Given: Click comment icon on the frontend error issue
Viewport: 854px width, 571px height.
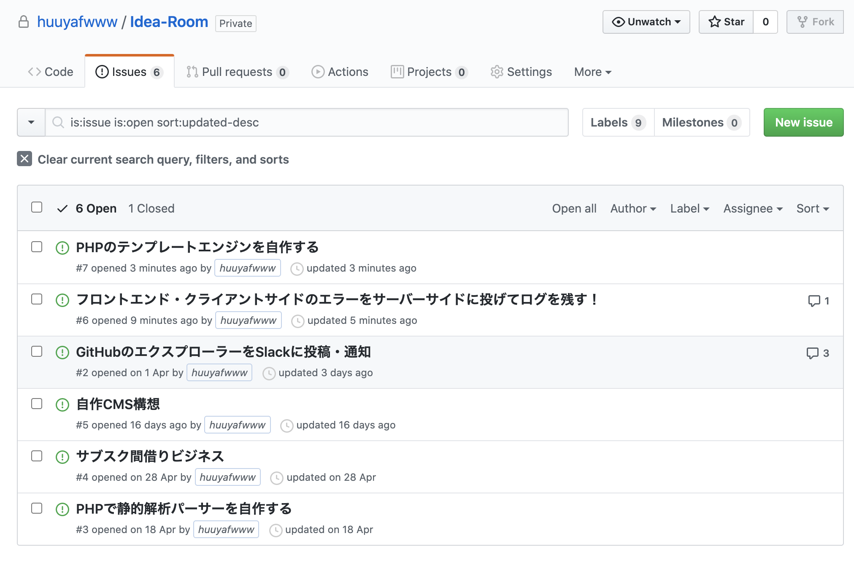Looking at the screenshot, I should click(813, 301).
